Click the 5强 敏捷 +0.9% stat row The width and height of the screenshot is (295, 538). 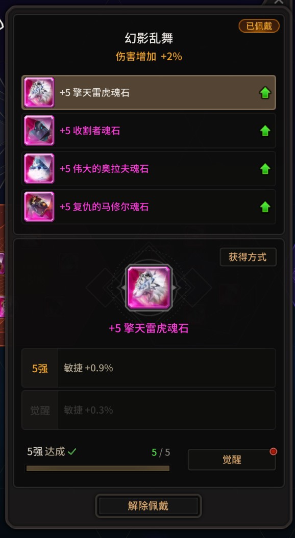click(149, 368)
